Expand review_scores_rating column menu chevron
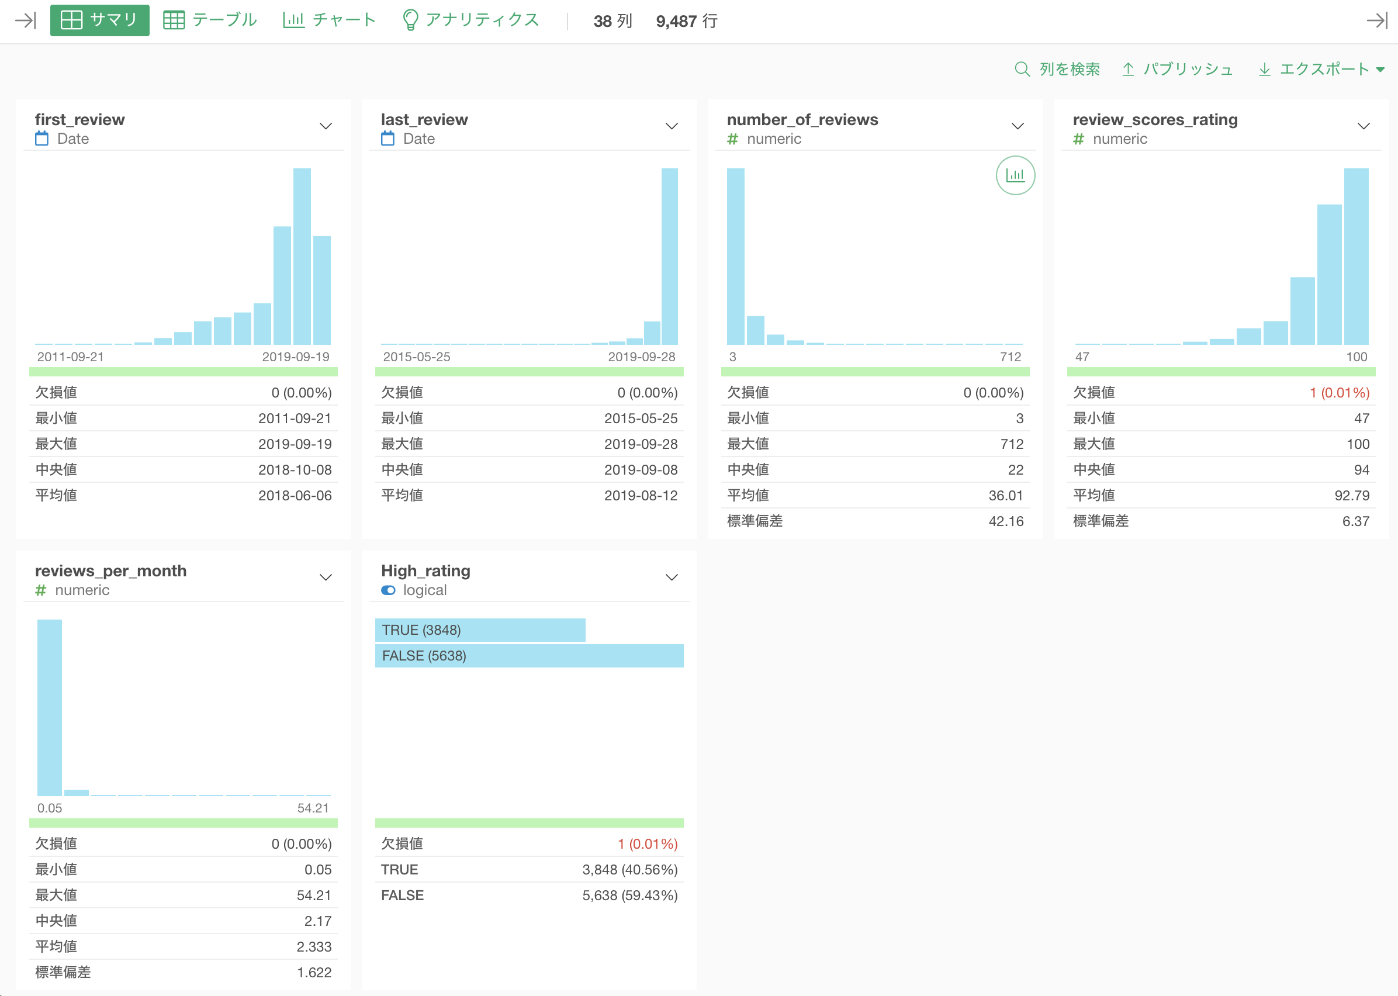The height and width of the screenshot is (996, 1398). point(1364,126)
